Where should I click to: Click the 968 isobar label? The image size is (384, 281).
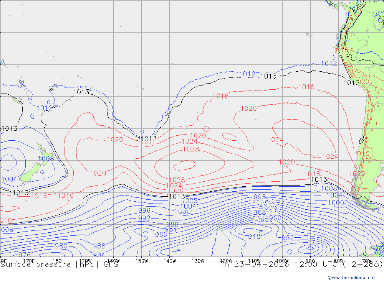[x=260, y=212]
